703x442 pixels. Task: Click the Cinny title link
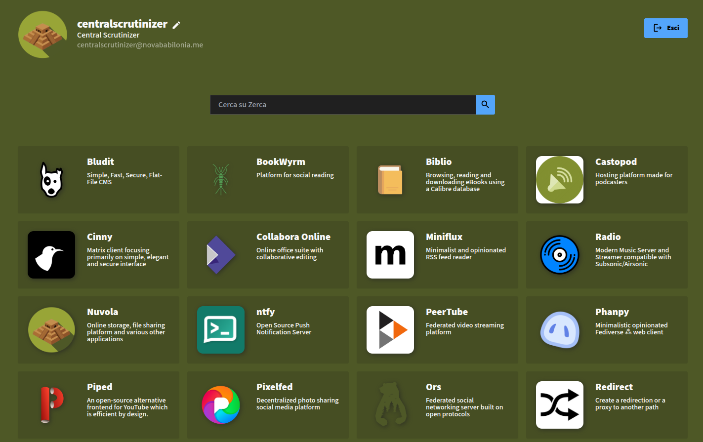pyautogui.click(x=100, y=237)
